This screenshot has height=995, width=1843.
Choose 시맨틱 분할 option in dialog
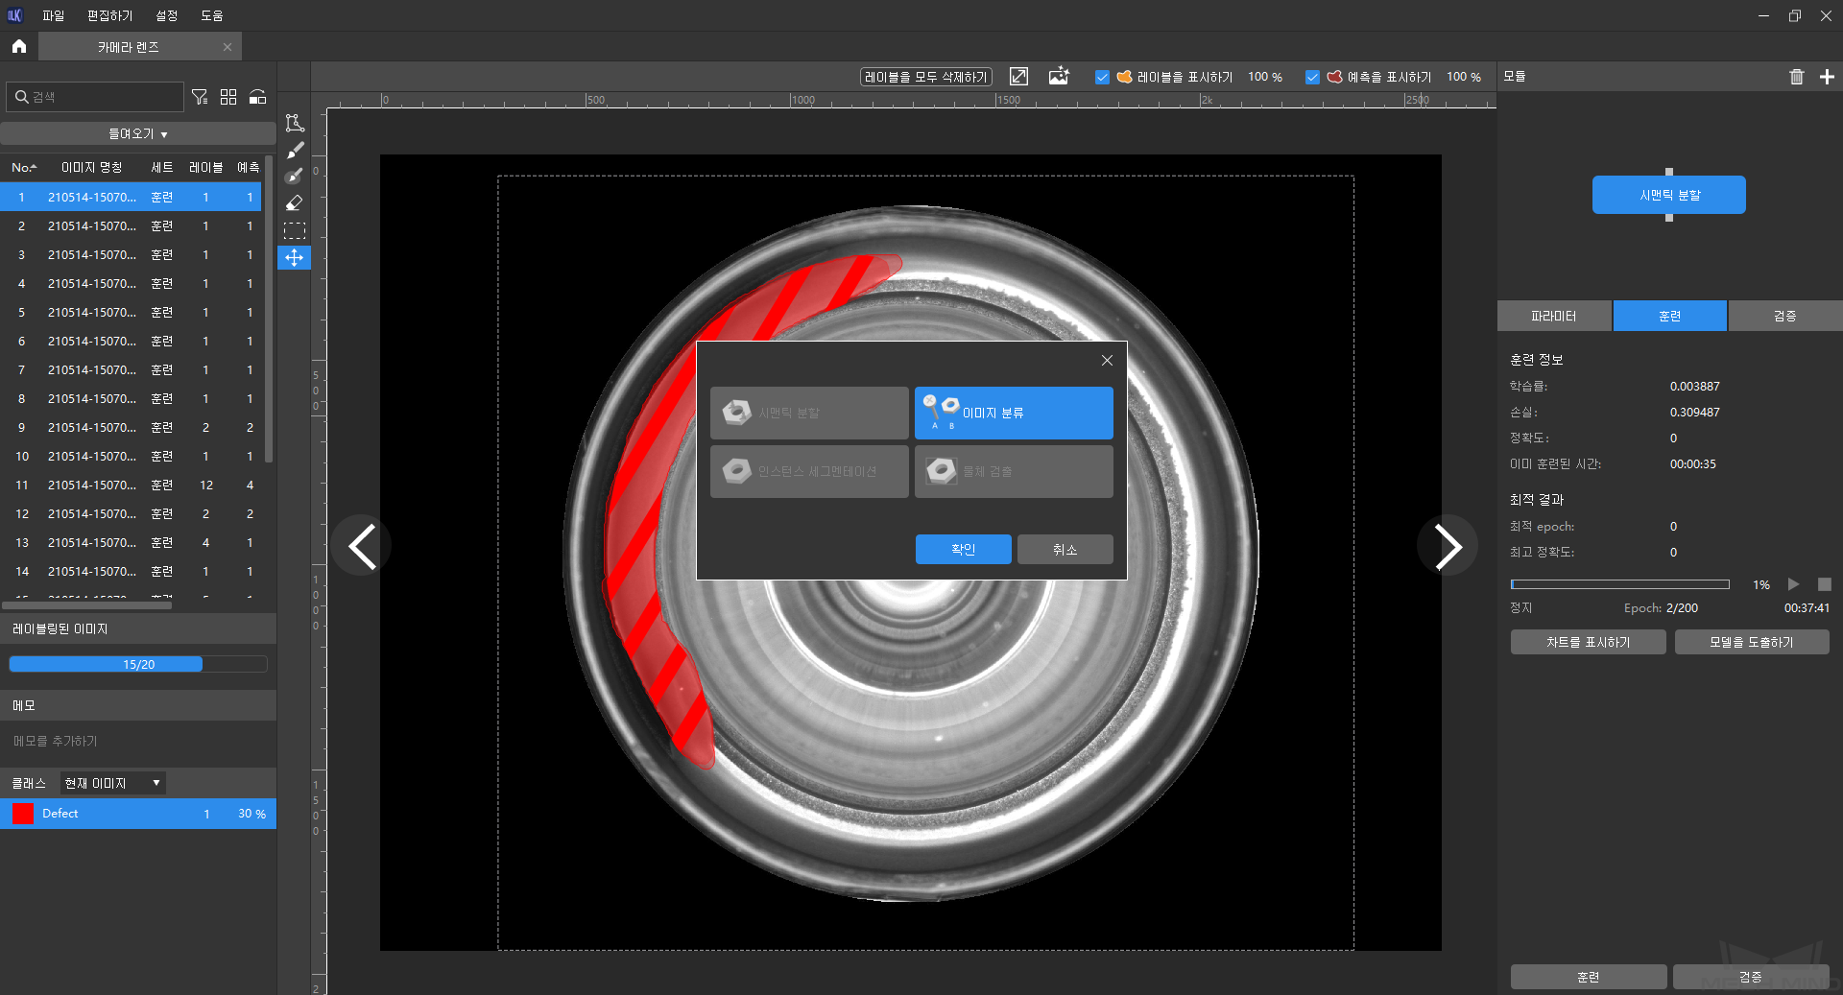click(x=809, y=413)
